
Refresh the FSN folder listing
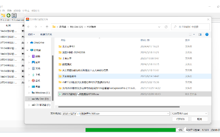point(166,27)
